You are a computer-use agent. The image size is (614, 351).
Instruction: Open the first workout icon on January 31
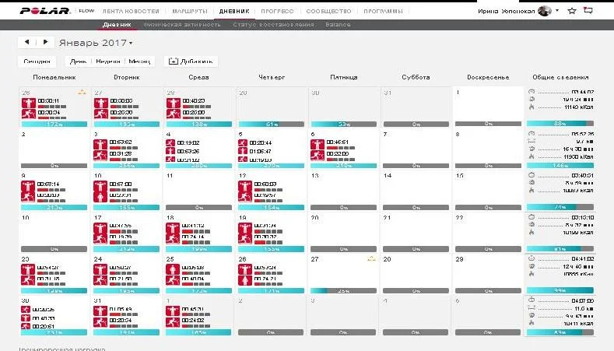(x=100, y=311)
